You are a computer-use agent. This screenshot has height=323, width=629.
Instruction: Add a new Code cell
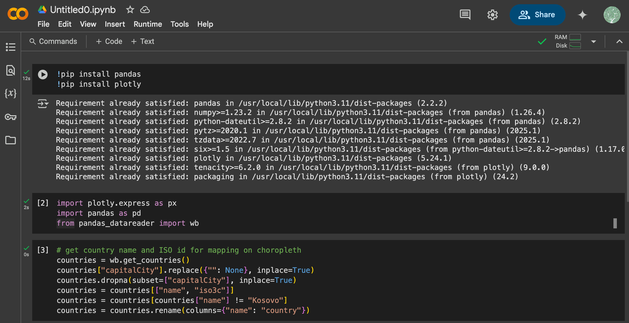click(x=109, y=41)
